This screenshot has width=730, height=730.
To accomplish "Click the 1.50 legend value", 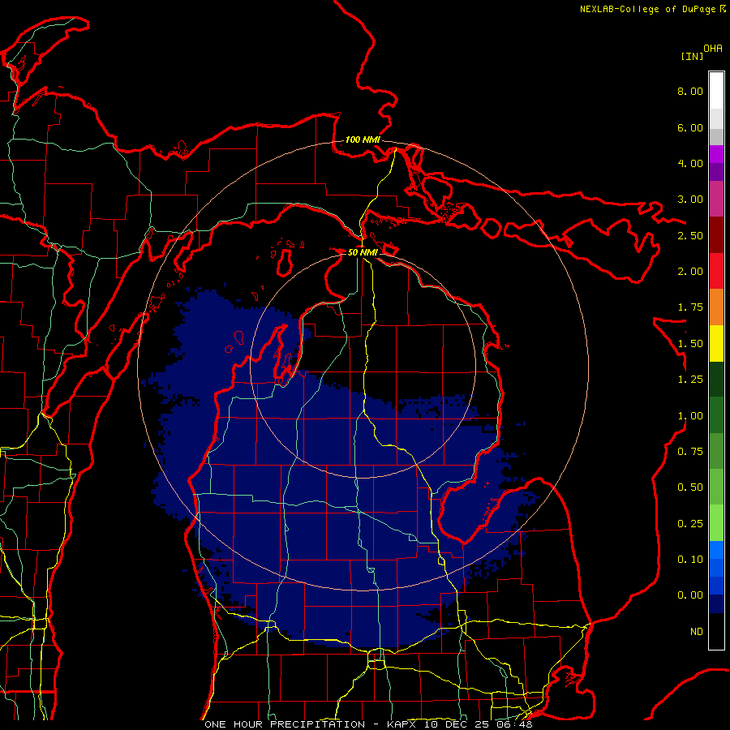I will click(x=690, y=344).
